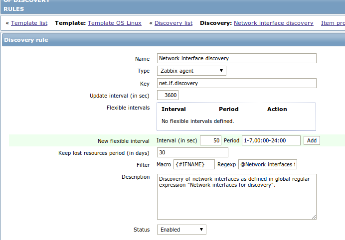Viewport: 345px width, 240px height.
Task: Click the Update interval field
Action: [x=168, y=95]
